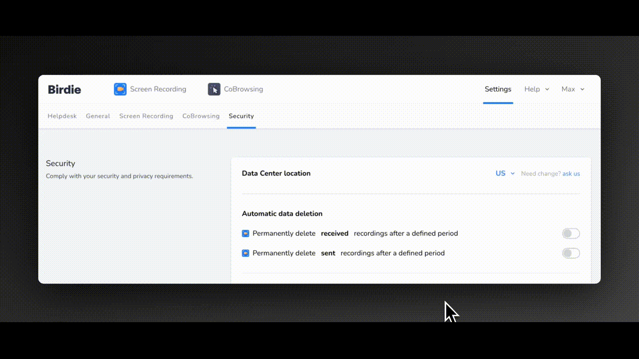Open the US data center location dropdown
The image size is (639, 359).
point(505,174)
